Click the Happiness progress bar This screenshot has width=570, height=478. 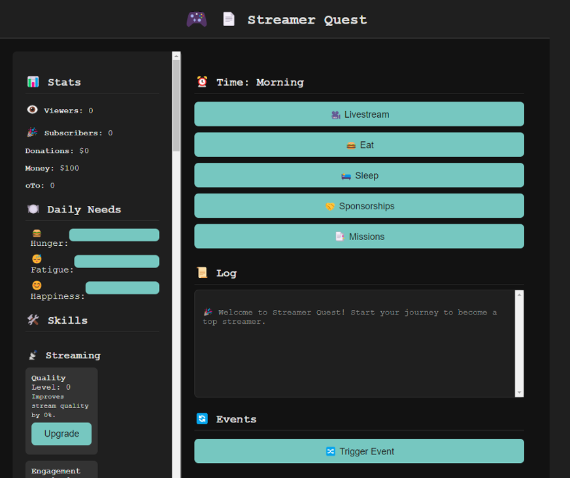(x=122, y=287)
